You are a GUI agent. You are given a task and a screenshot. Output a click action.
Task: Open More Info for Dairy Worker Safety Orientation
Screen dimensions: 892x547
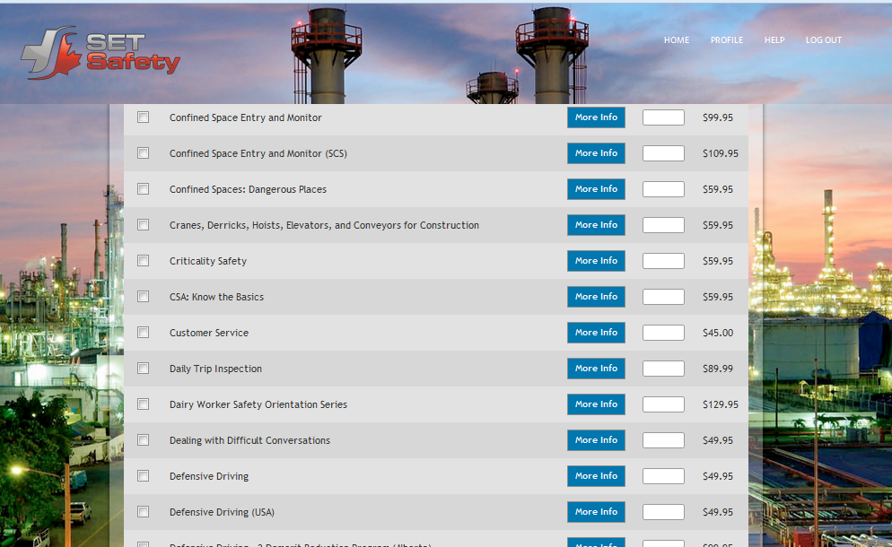click(x=596, y=404)
